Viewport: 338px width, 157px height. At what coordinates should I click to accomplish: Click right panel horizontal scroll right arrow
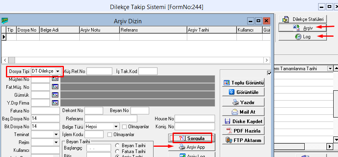[x=330, y=147]
